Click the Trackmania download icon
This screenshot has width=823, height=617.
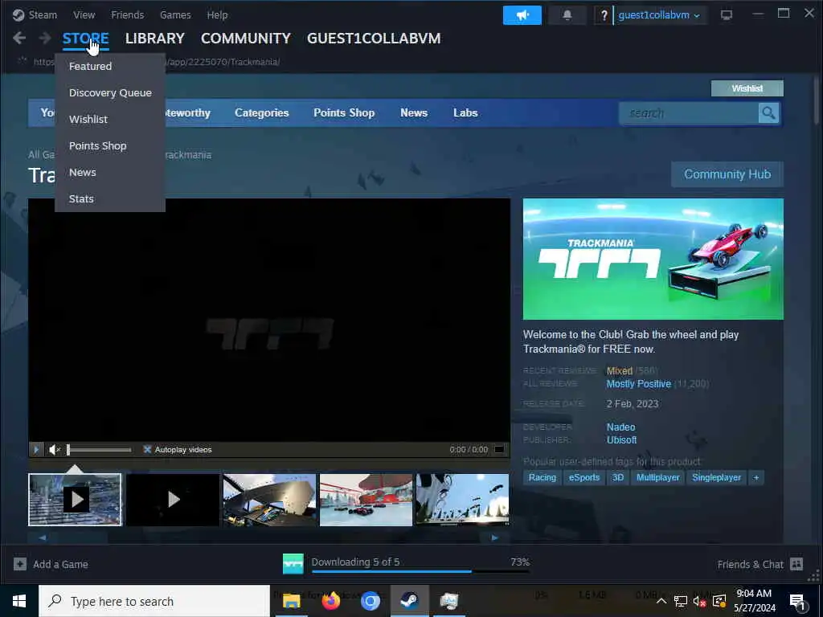pyautogui.click(x=293, y=564)
